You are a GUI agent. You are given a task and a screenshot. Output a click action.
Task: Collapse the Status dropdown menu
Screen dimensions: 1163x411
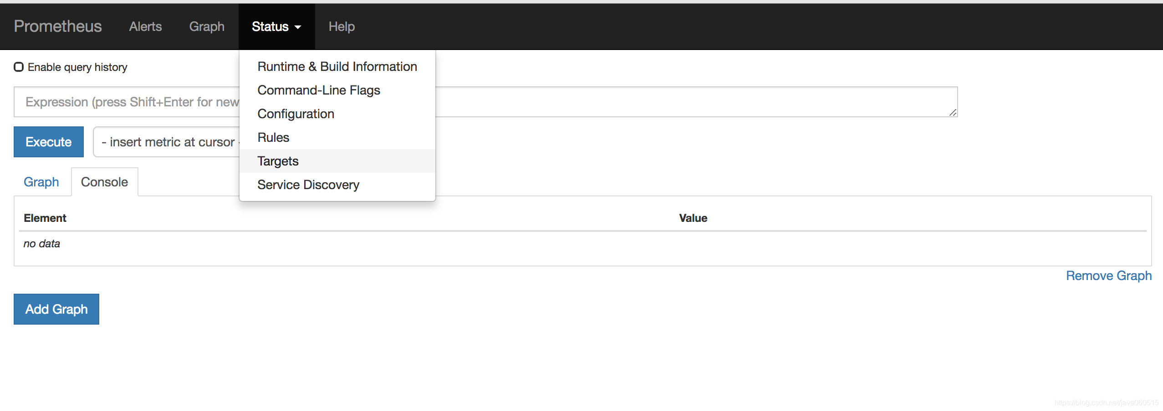coord(276,26)
